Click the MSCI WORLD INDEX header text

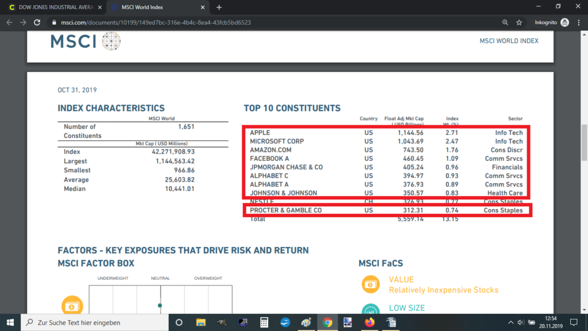click(509, 41)
